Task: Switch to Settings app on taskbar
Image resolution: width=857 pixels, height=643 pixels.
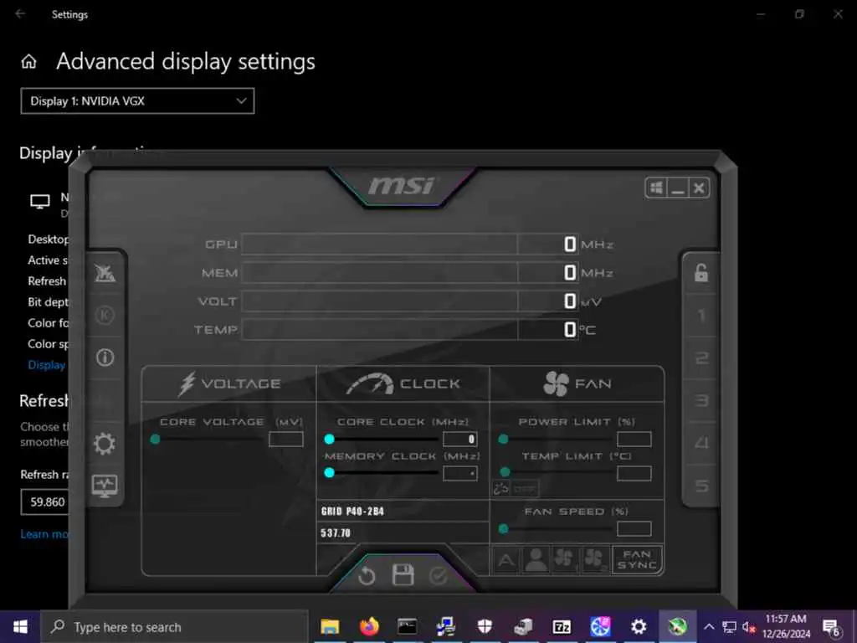Action: [639, 626]
